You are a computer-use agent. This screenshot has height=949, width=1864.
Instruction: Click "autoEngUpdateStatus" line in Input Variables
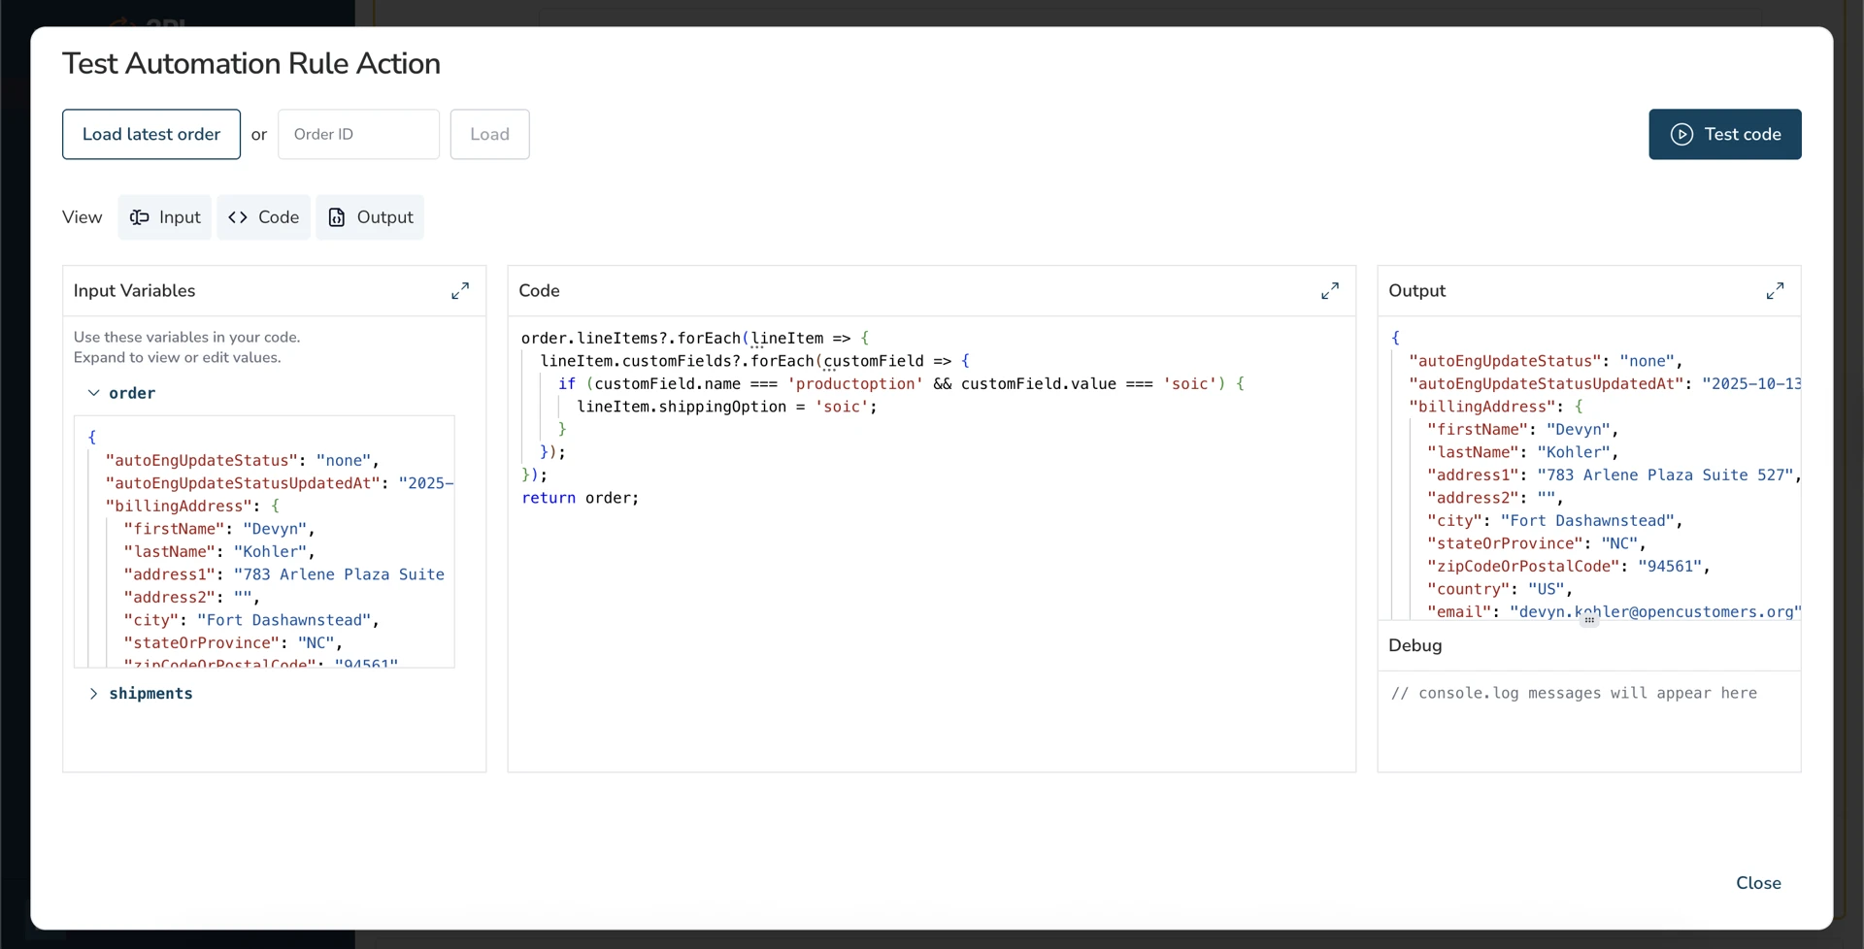(x=243, y=460)
